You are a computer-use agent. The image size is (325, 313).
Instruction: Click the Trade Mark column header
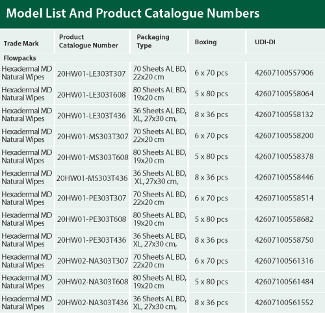(x=21, y=44)
